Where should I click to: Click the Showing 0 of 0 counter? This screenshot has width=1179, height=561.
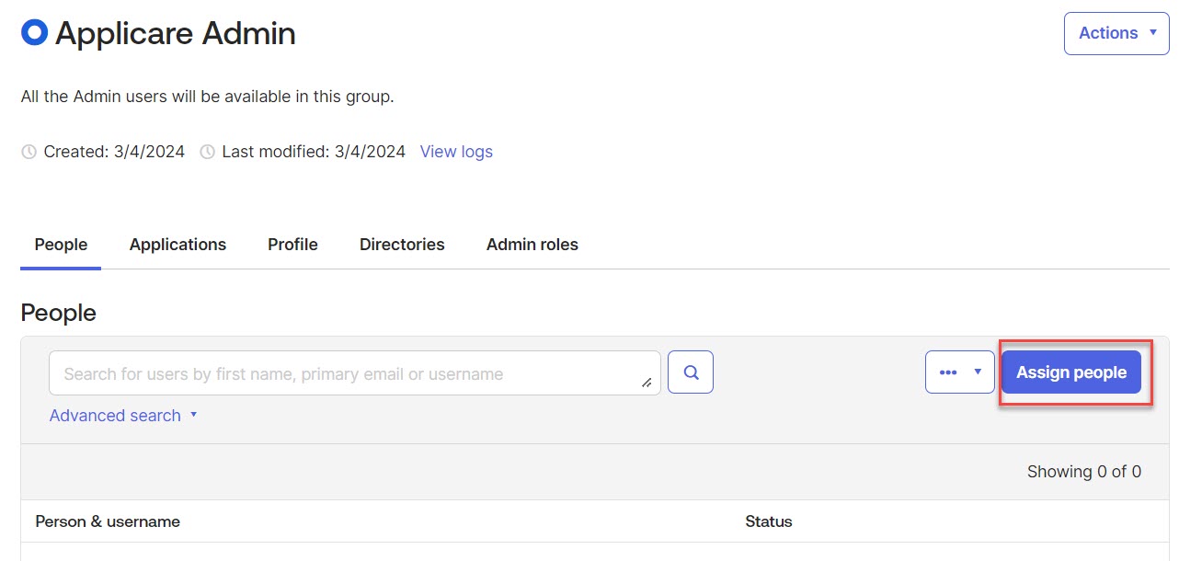(x=1083, y=472)
